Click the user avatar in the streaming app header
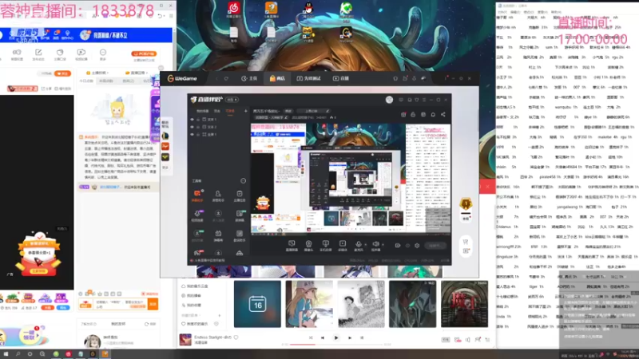Screen dimensions: 639x359 (x=389, y=100)
